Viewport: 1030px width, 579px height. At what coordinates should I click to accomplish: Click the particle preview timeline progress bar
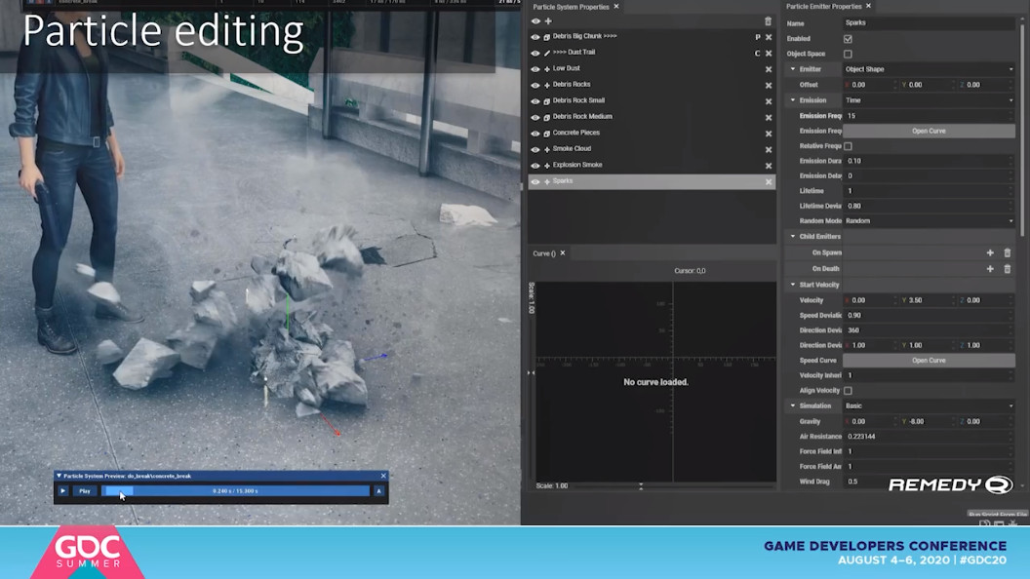(235, 491)
